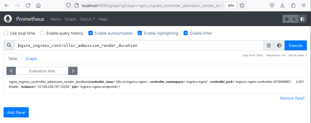Viewport: 311px width, 123px height.
Task: Switch to dark theme moon icon
Action: [295, 19]
